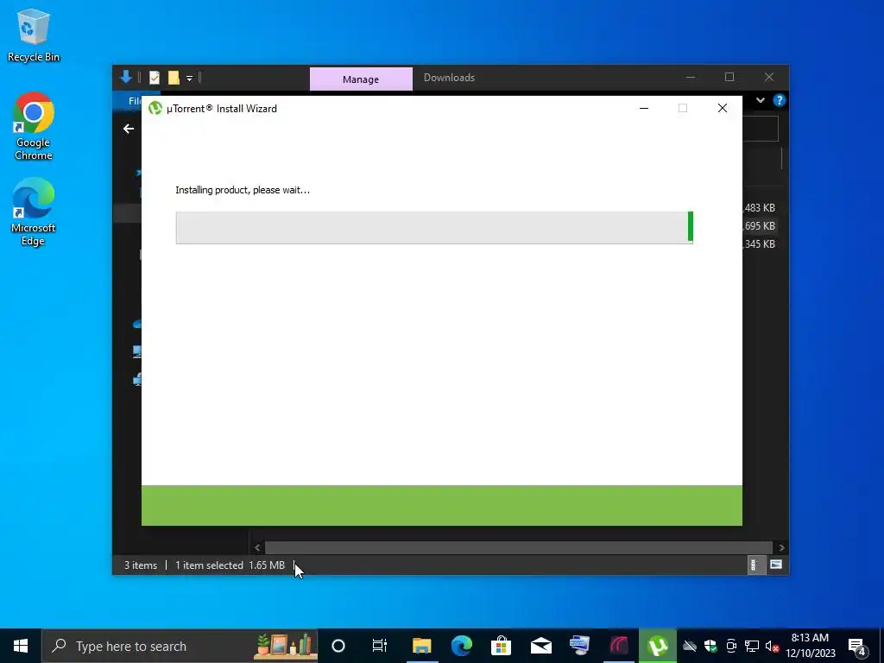The width and height of the screenshot is (884, 663).
Task: Click the '3 items' status bar text
Action: [141, 565]
